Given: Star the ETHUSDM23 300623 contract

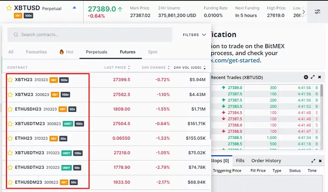Looking at the screenshot, I should pos(10,182).
